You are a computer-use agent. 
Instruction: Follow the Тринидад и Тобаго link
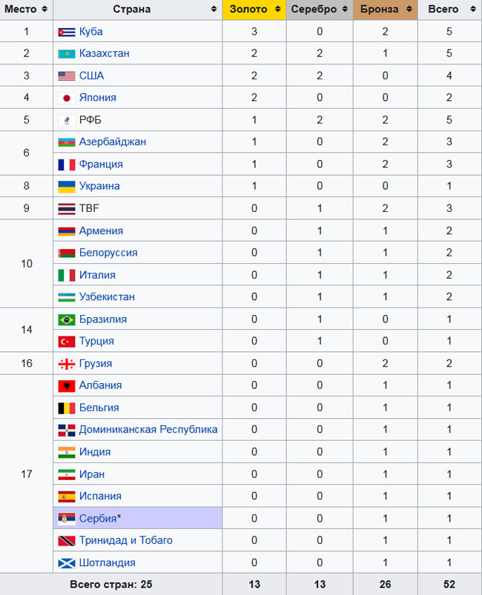coord(126,540)
